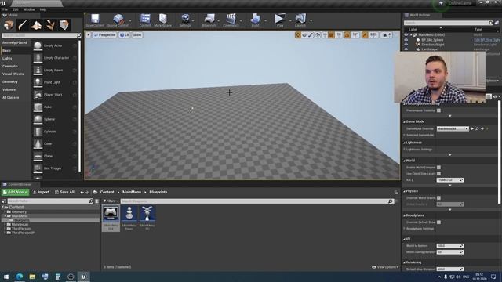
Task: Open View Options in Content Browser
Action: point(385,267)
